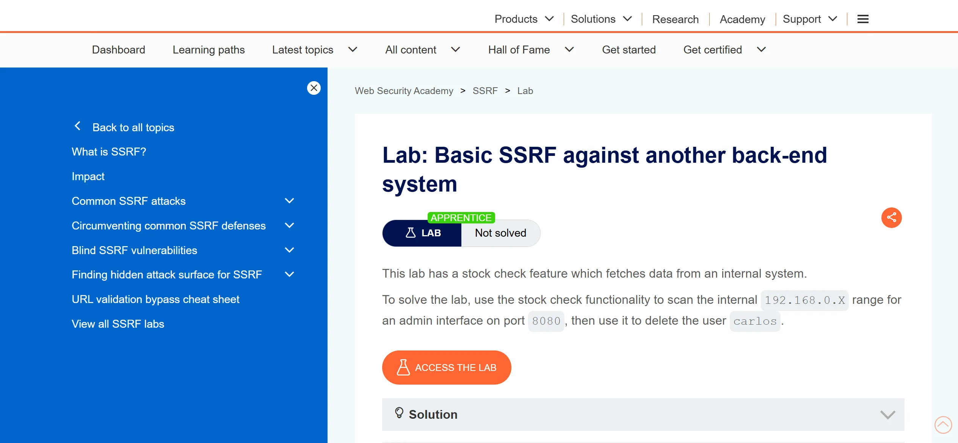Click the SSRF breadcrumb link
Viewport: 958px width, 443px height.
pyautogui.click(x=485, y=91)
